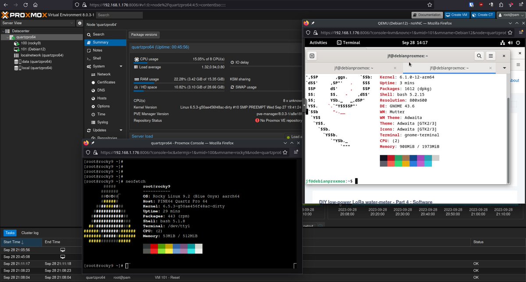Screen dimensions: 526x282
Task: Switch to the Tasks tab
Action: pyautogui.click(x=10, y=233)
